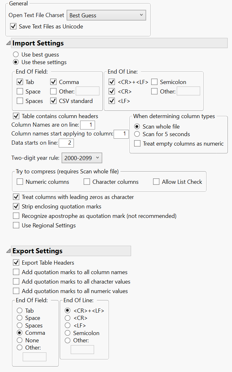Collapse the Import Settings section

pyautogui.click(x=8, y=42)
